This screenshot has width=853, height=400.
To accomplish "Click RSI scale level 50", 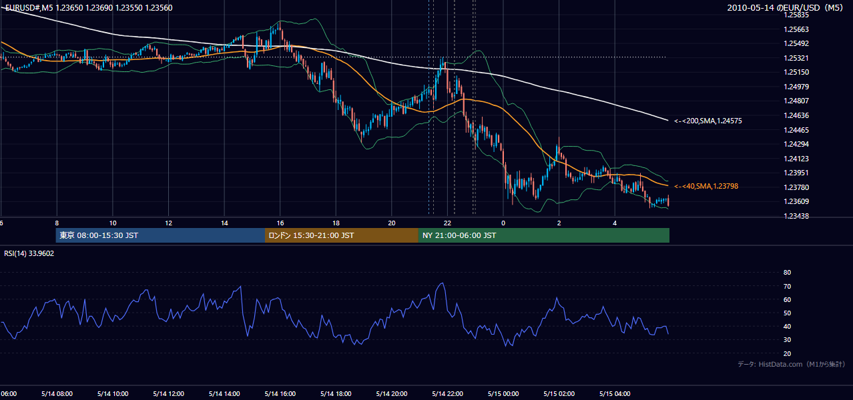I will 787,313.
